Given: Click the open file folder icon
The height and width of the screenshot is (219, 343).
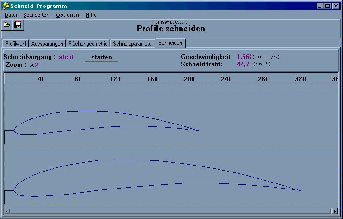Looking at the screenshot, I should (x=7, y=25).
